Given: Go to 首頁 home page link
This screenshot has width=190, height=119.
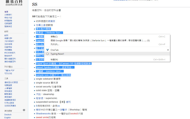Looking at the screenshot, I should pos(6,12).
